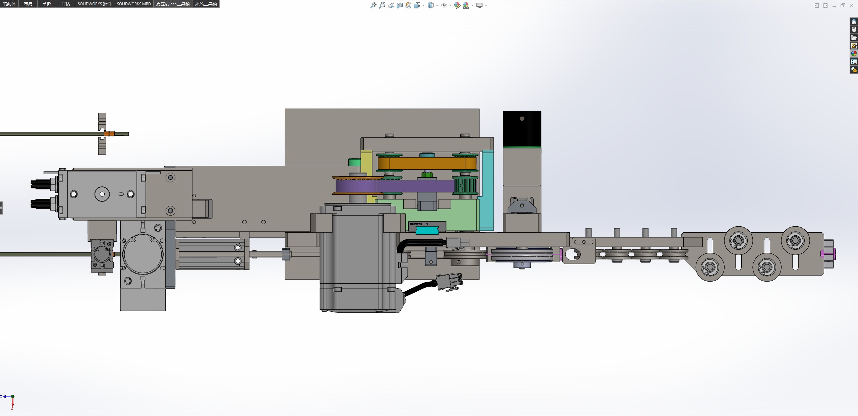Click the 评估 tab
The height and width of the screenshot is (416, 858).
click(x=66, y=4)
